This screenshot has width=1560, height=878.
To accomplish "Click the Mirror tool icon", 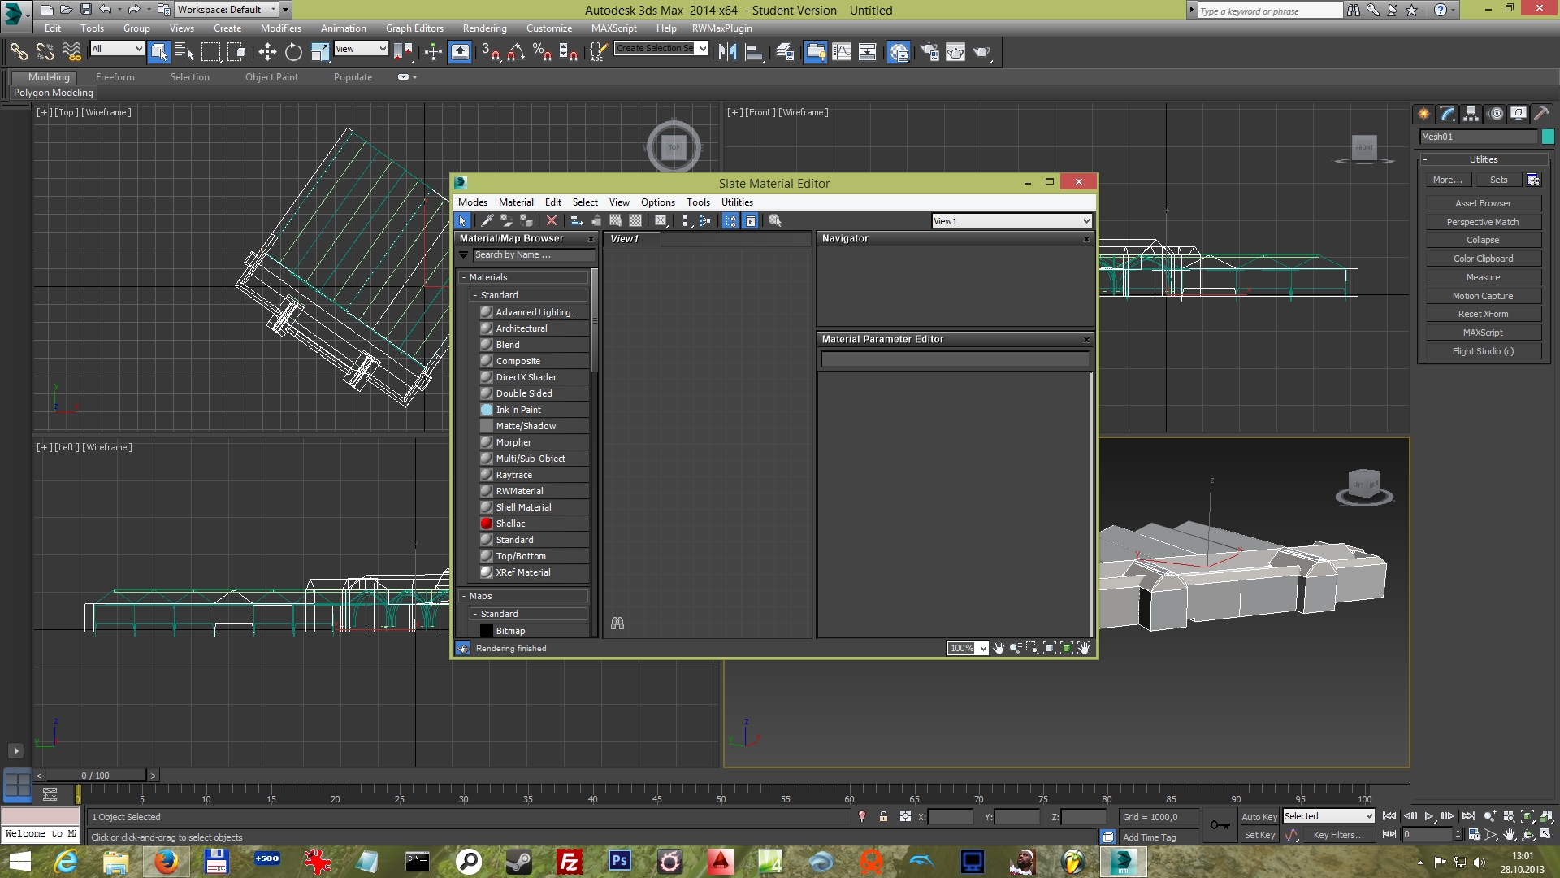I will coord(727,52).
